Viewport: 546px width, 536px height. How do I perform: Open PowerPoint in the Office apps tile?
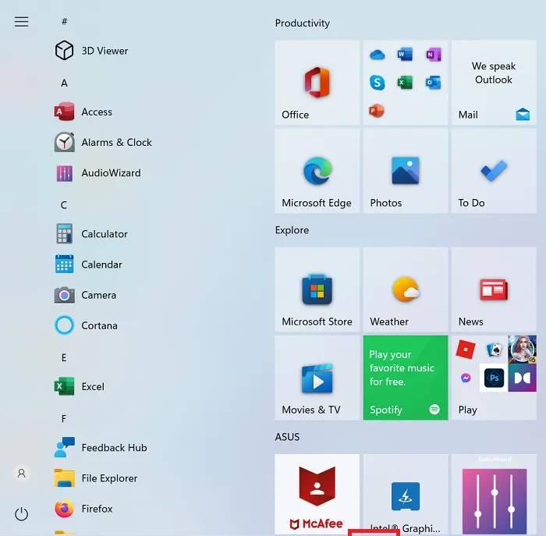pyautogui.click(x=377, y=111)
